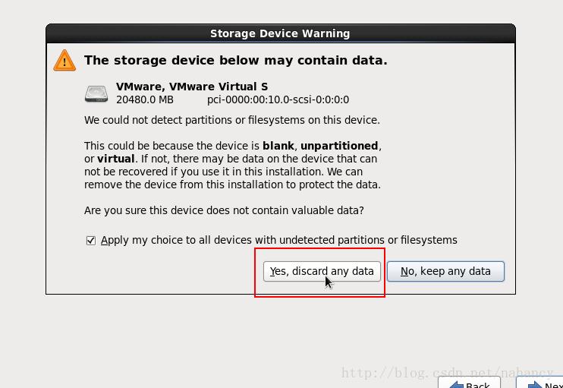Click the Back button label text

(478, 385)
